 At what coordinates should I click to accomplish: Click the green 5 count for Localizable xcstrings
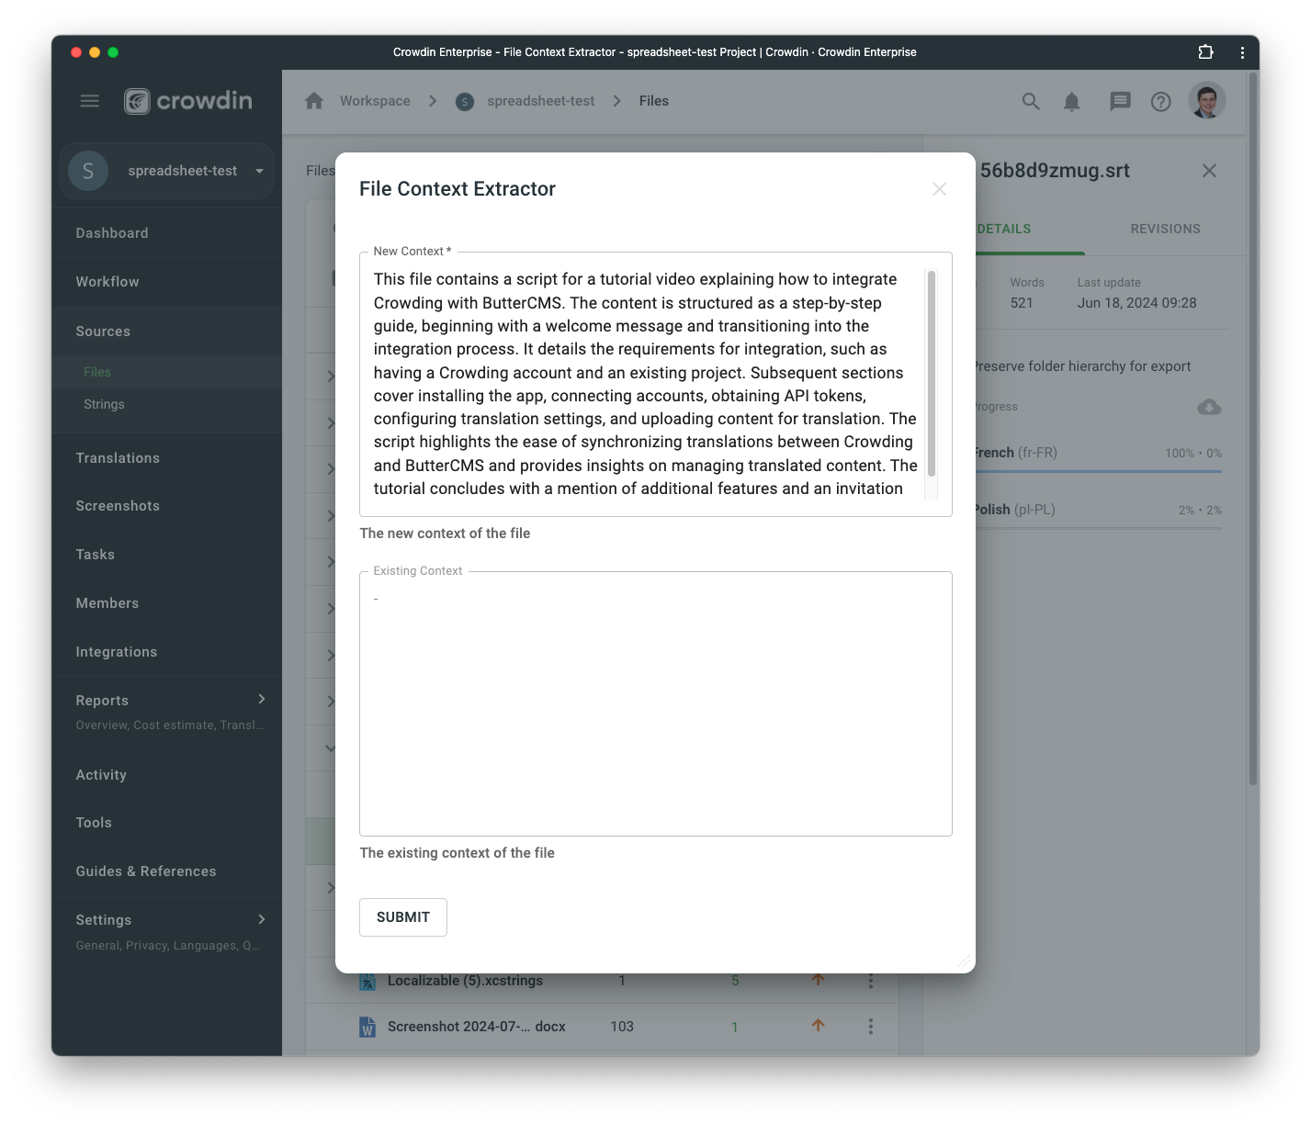(735, 981)
